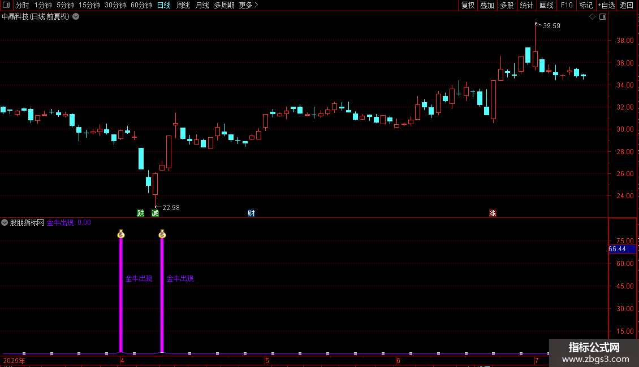This screenshot has width=639, height=367.
Task: Expand the 更多 periods menu
Action: [x=248, y=5]
